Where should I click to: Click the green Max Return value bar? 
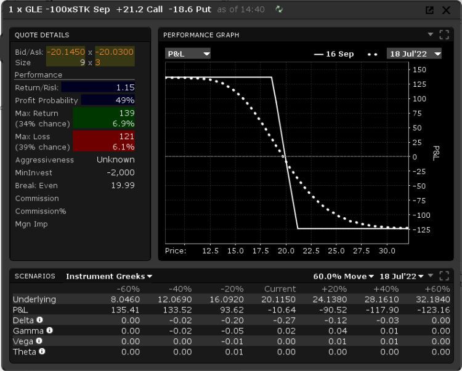pyautogui.click(x=103, y=118)
